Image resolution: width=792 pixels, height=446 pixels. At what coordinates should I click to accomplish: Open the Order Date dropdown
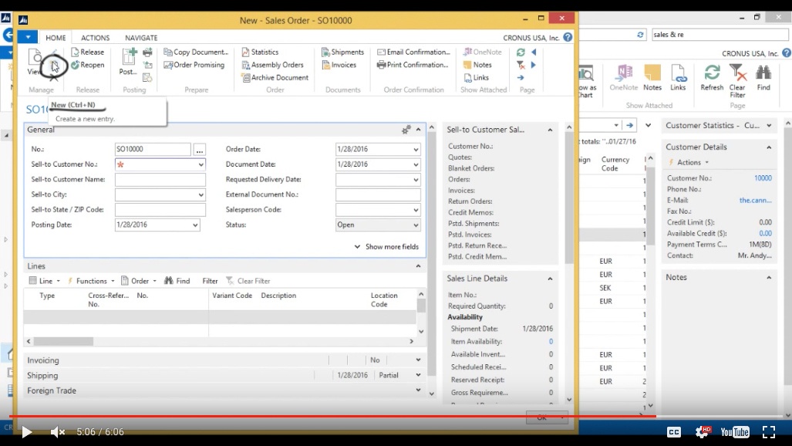(416, 150)
